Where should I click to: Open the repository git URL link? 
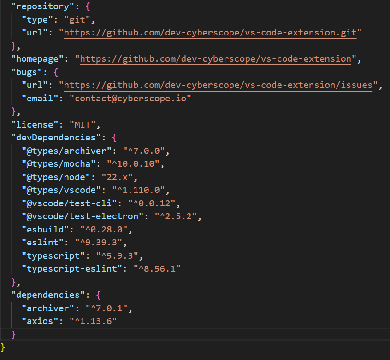pos(210,33)
